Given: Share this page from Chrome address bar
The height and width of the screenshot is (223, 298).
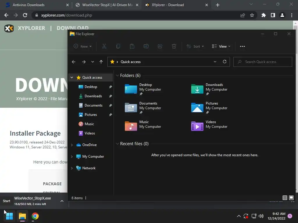Looking at the screenshot, I should [x=243, y=15].
